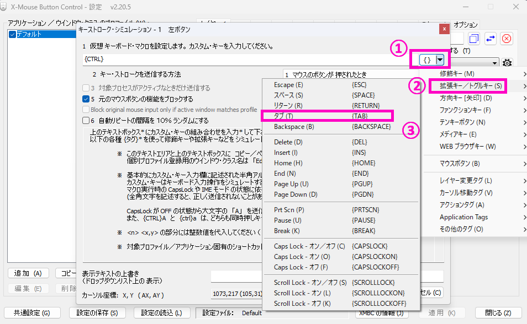Select Backspace (B) menu entry
This screenshot has width=527, height=324.
(341, 127)
